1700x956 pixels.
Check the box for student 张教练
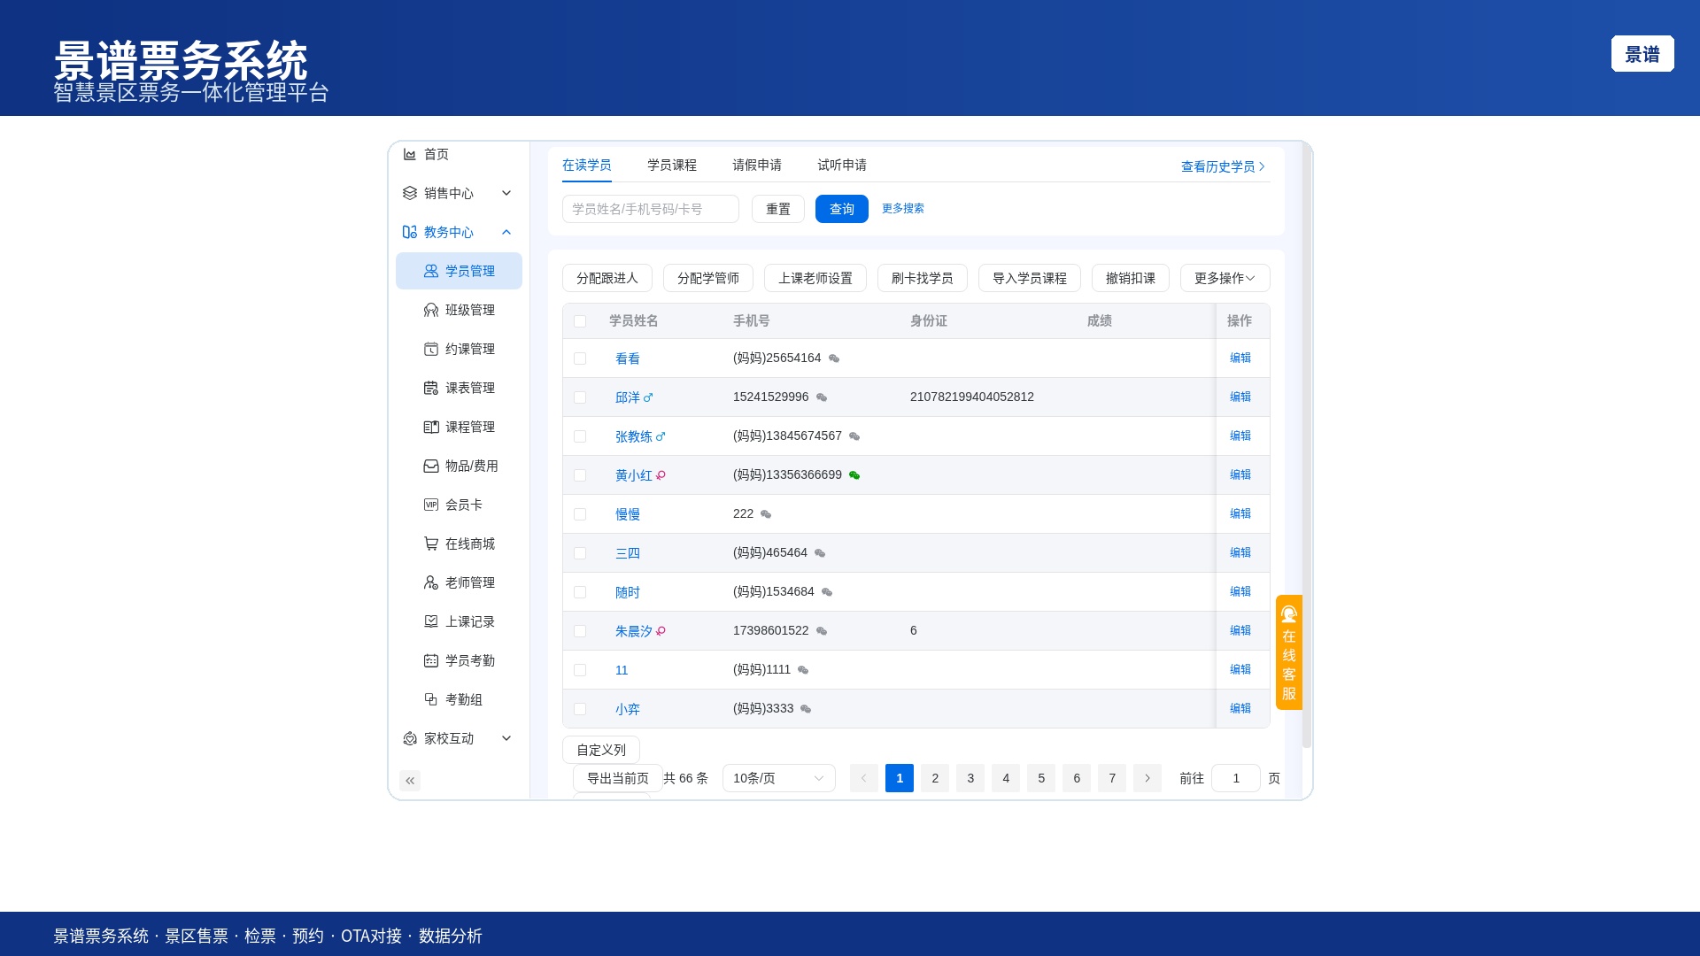click(x=580, y=436)
